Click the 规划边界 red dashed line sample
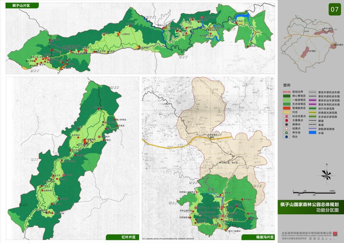This screenshot has height=243, width=344. (287, 92)
